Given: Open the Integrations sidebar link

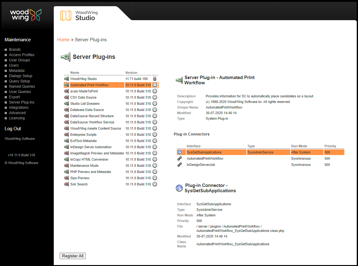Looking at the screenshot, I should click(x=19, y=108).
